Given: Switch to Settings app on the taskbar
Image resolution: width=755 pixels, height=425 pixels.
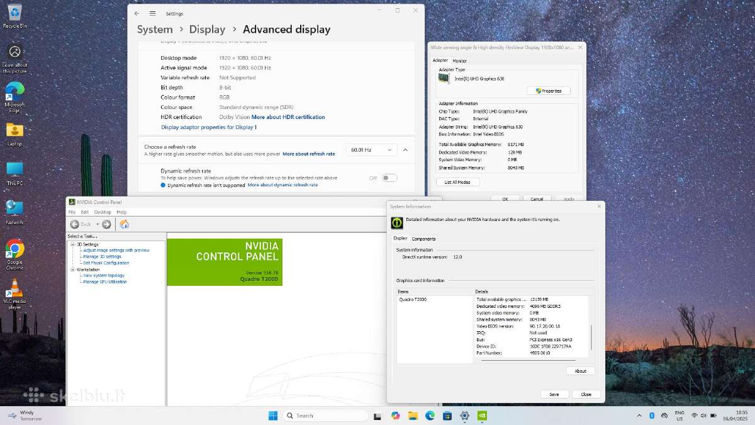Looking at the screenshot, I should tap(464, 416).
